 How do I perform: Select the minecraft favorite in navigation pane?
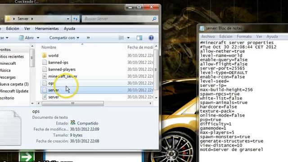[x=8, y=63]
